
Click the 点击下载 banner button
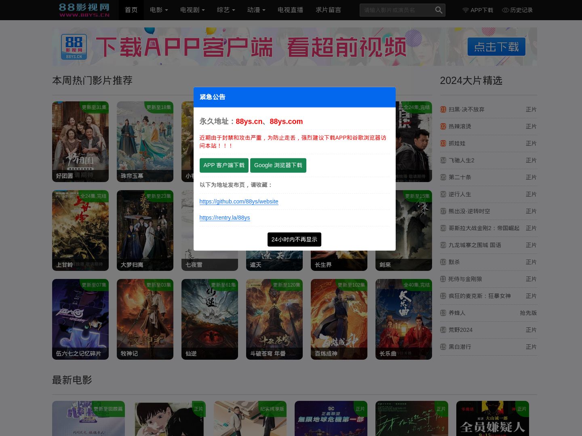[x=496, y=47]
